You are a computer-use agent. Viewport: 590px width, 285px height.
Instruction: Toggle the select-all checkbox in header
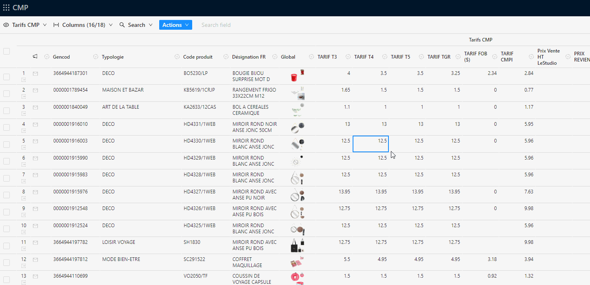coord(7,51)
